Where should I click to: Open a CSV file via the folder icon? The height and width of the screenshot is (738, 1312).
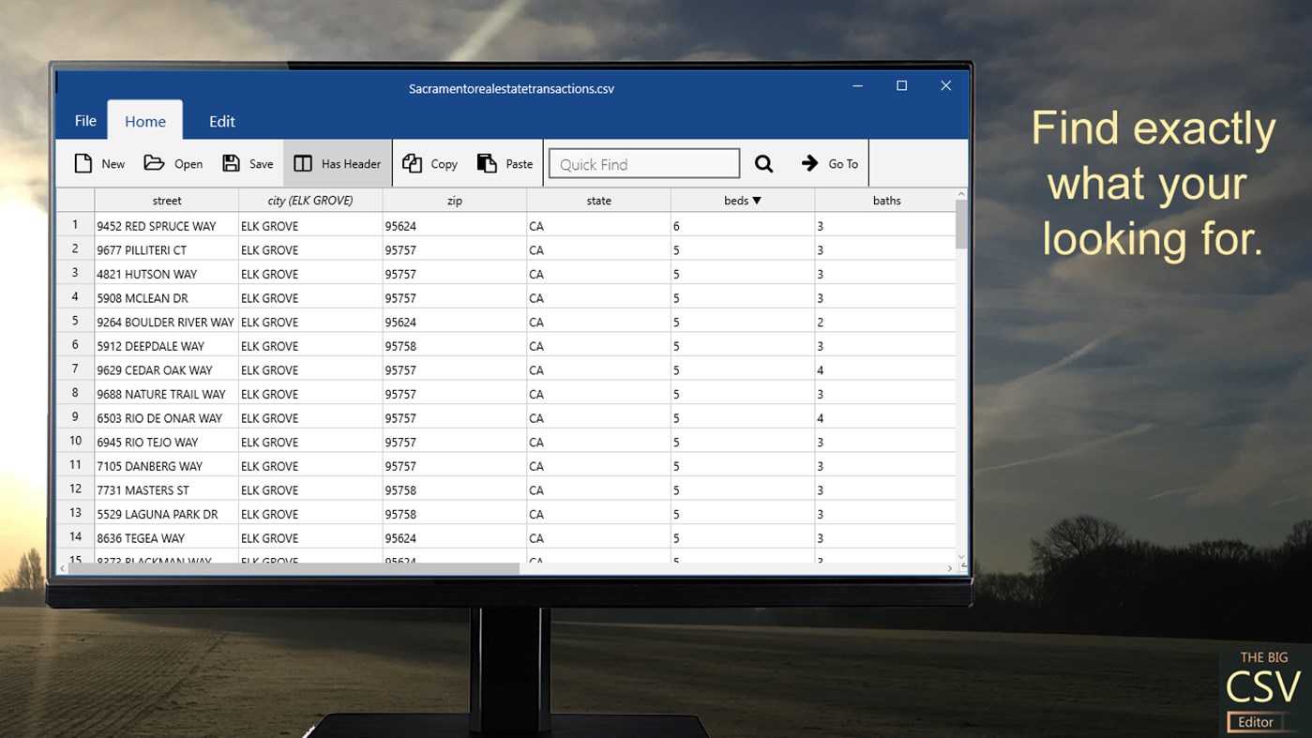154,162
